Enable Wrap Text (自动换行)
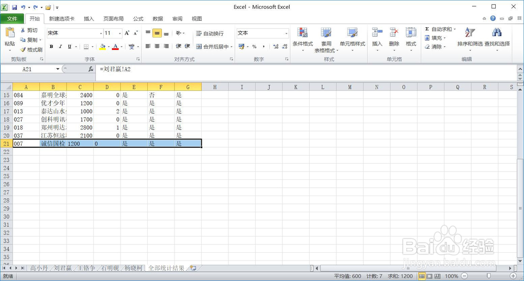 [210, 34]
